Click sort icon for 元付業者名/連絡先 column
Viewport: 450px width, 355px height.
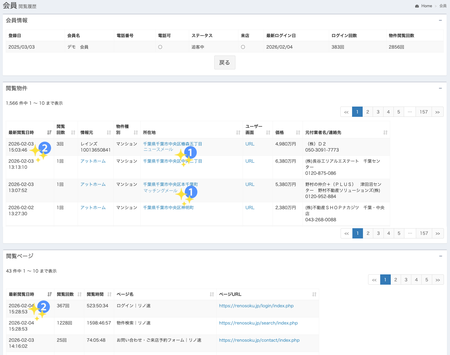pos(385,133)
